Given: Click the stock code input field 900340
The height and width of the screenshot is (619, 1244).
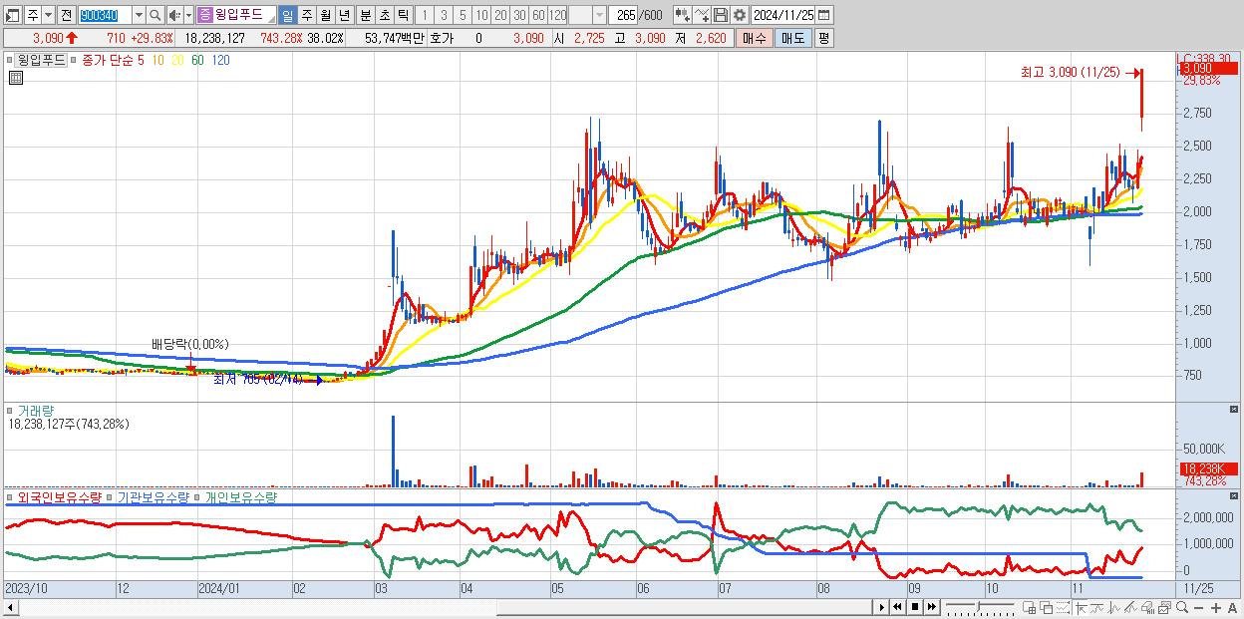Looking at the screenshot, I should click(104, 15).
